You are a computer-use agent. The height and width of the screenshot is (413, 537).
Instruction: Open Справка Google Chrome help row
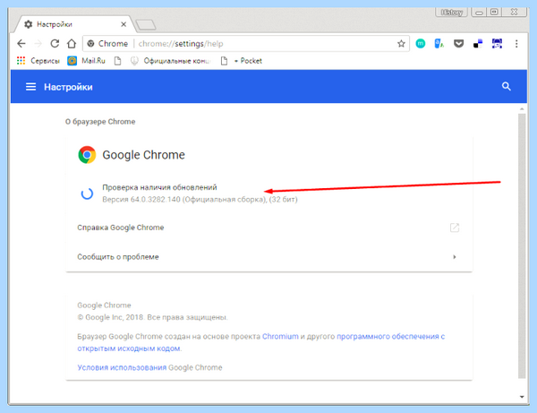tap(268, 228)
